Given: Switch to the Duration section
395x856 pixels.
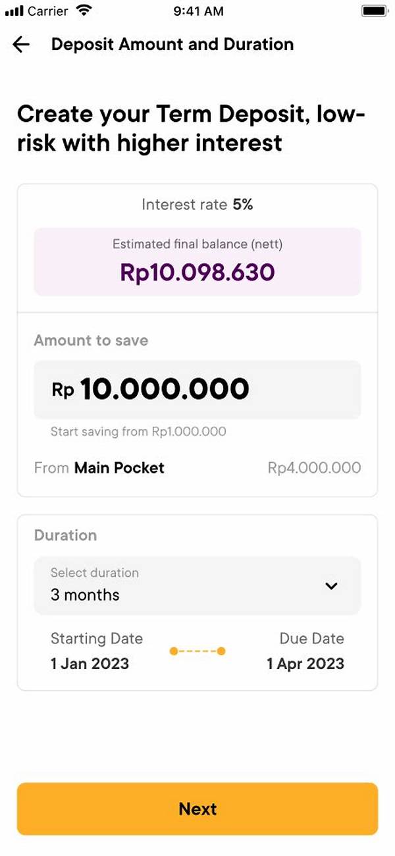Looking at the screenshot, I should [66, 535].
